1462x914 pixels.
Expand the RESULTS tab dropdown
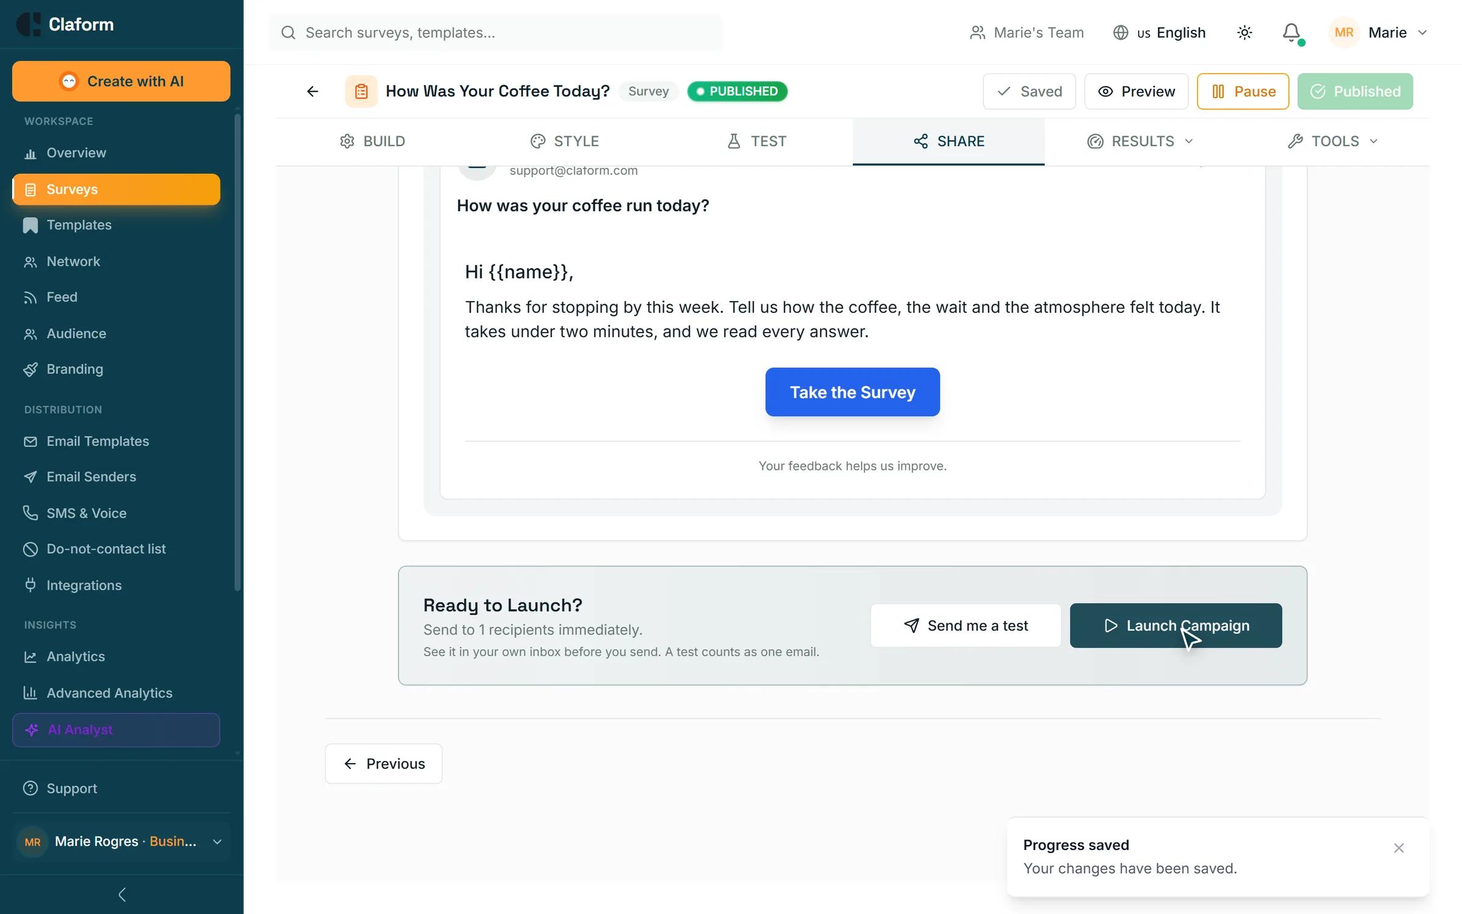[x=1140, y=141]
